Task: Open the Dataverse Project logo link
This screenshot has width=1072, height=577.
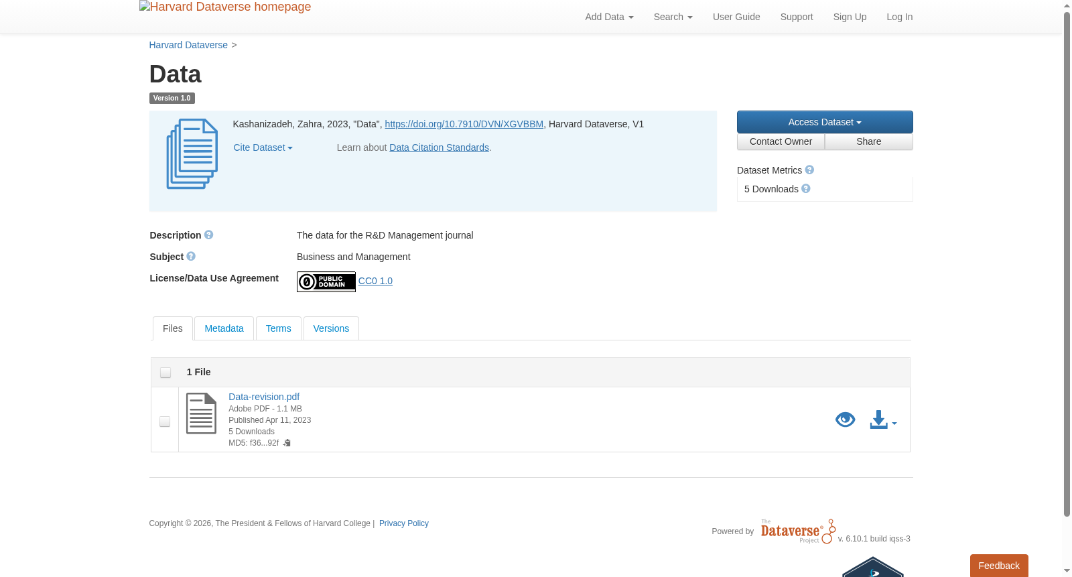Action: 798,531
